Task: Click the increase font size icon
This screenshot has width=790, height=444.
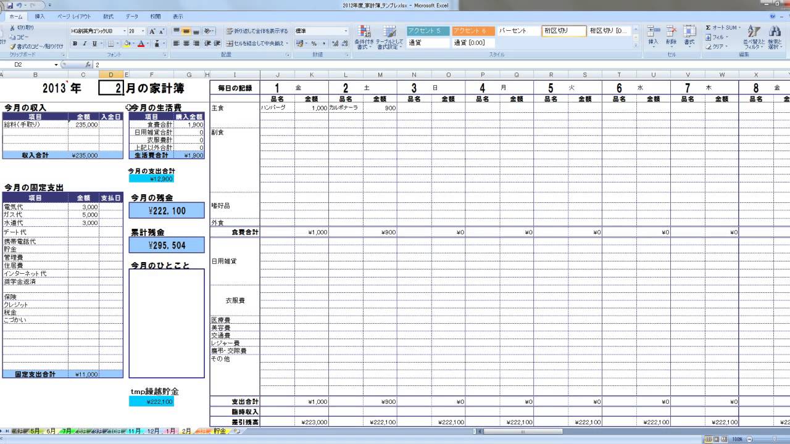Action: [x=152, y=31]
